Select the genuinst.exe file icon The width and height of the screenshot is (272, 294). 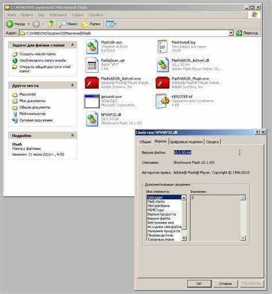point(92,101)
